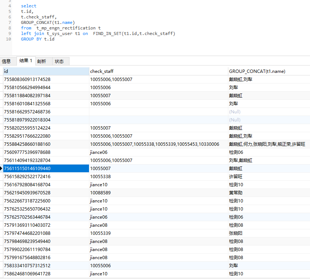310x279 pixels.
Task: Click (Null) cell in row 755816629572468736
Action: tap(269, 112)
